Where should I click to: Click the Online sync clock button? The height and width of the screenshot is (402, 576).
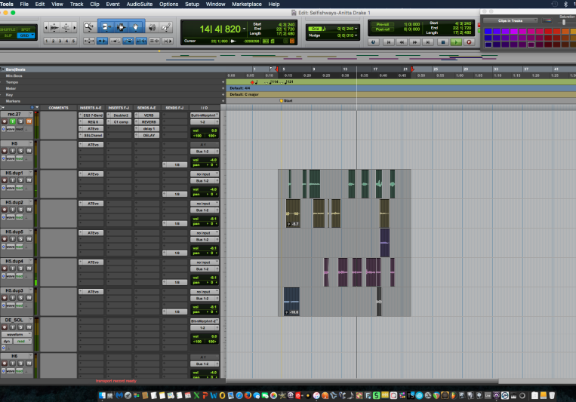tap(373, 42)
